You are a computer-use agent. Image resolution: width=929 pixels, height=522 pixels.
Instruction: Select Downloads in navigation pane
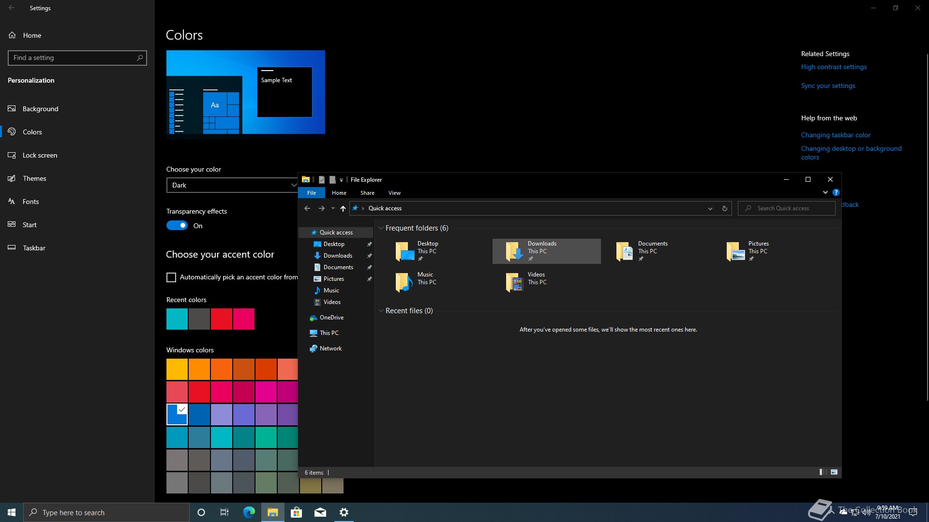[x=338, y=256]
